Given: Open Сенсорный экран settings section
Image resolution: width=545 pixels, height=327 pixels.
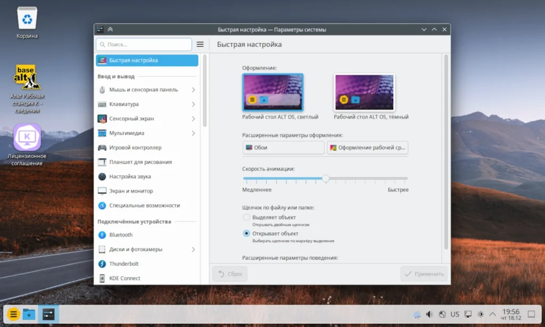Looking at the screenshot, I should pos(147,119).
